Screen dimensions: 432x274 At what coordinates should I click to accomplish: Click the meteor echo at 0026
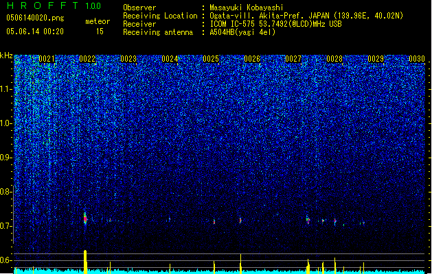(x=240, y=220)
